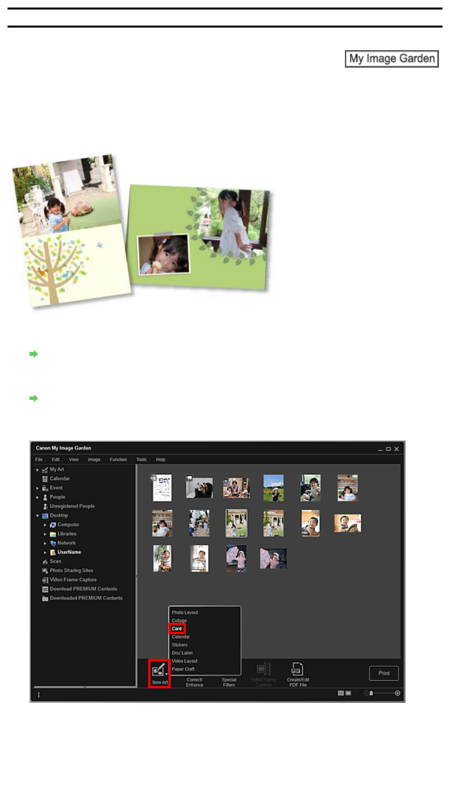Select Event in the sidebar tree

(56, 488)
